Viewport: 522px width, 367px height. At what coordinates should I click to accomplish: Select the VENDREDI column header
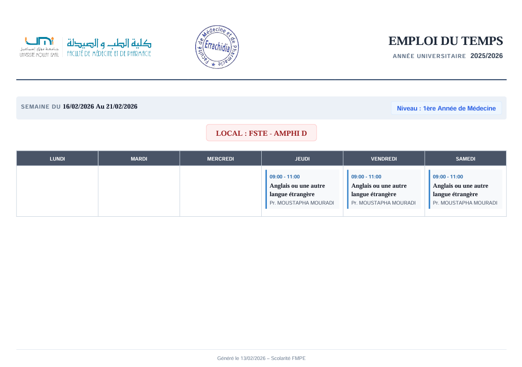coord(384,159)
